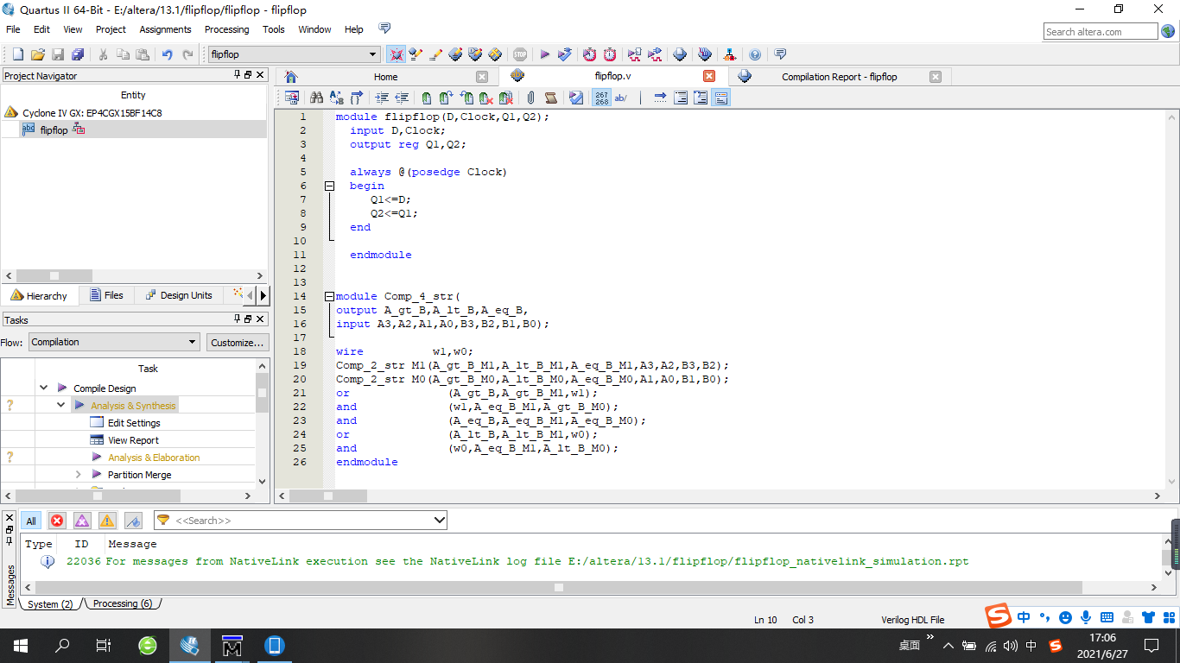Switch to the Compilation Report - flipflop tab
The image size is (1180, 663).
pos(839,77)
